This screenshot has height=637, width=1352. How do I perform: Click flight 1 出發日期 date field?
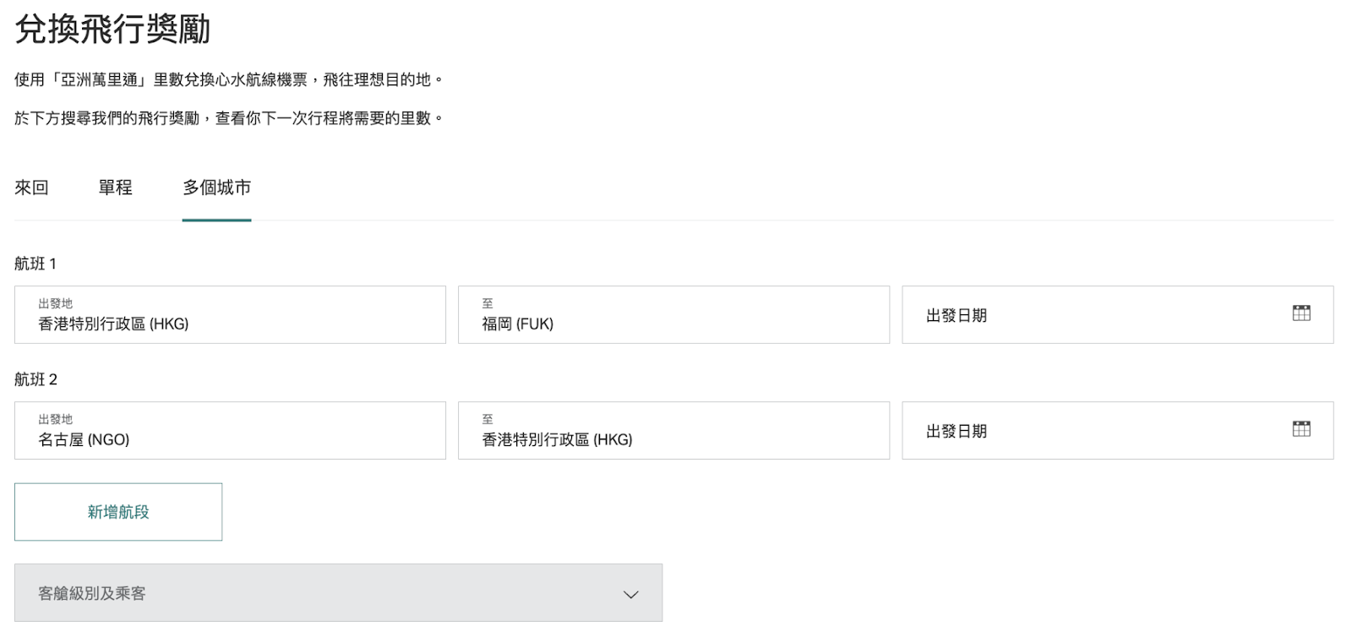pos(1118,315)
